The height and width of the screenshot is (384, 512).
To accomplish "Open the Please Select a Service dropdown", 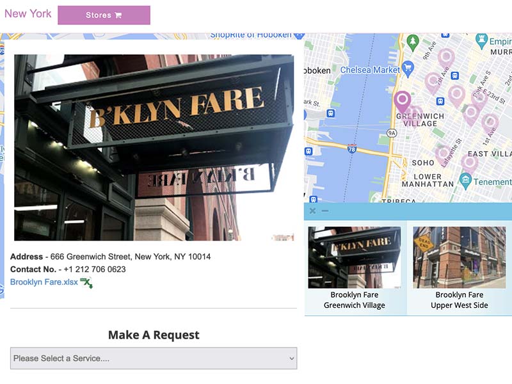I will point(154,358).
